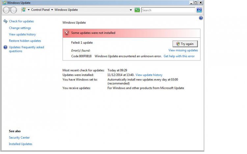Click Windows Update in the breadcrumb
This screenshot has width=247, height=154.
[x=66, y=10]
